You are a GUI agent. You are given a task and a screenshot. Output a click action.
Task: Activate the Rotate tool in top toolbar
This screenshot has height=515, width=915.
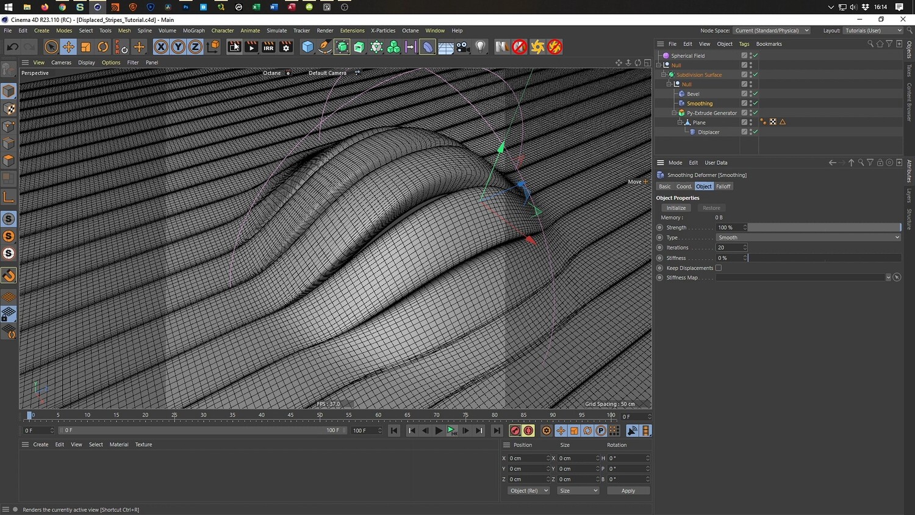pos(103,47)
